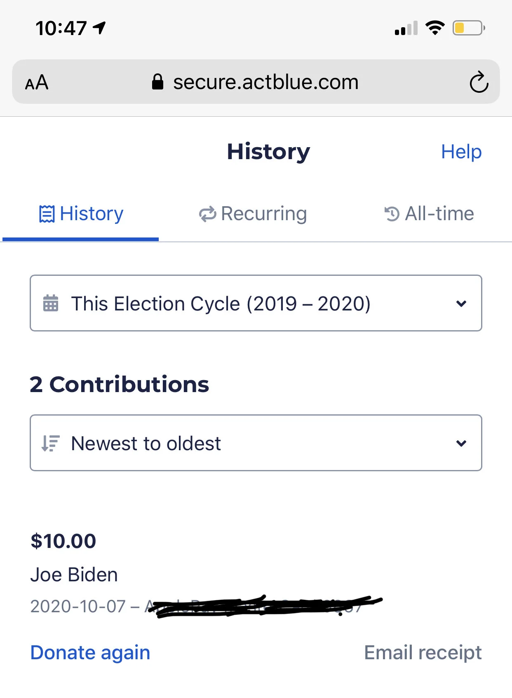
Task: Tap the calendar icon in cycle selector
Action: click(51, 303)
